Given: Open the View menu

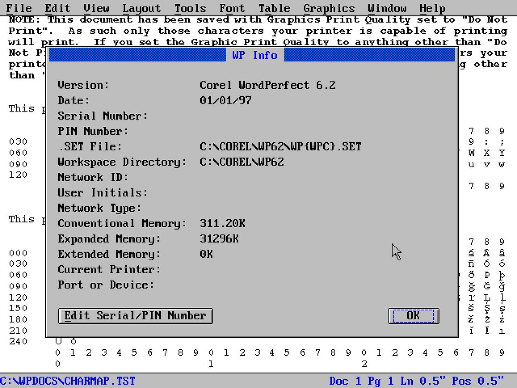Looking at the screenshot, I should click(96, 8).
